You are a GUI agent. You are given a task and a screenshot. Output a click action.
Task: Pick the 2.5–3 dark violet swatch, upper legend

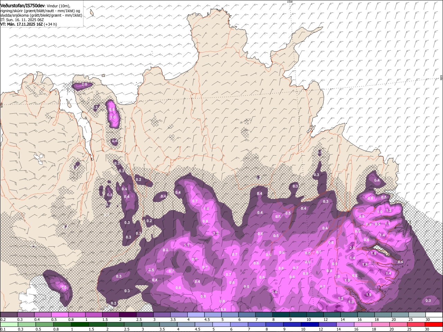click(145, 314)
